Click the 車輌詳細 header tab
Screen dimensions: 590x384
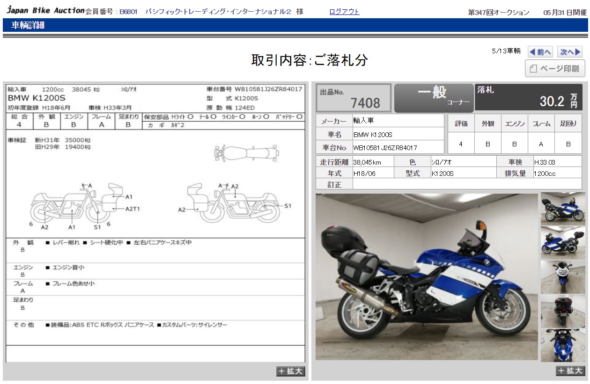click(28, 25)
